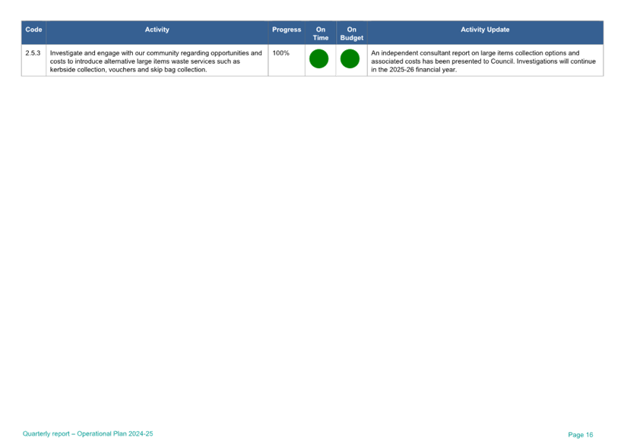Click the green On Time status circle
This screenshot has height=441, width=624.
point(318,58)
